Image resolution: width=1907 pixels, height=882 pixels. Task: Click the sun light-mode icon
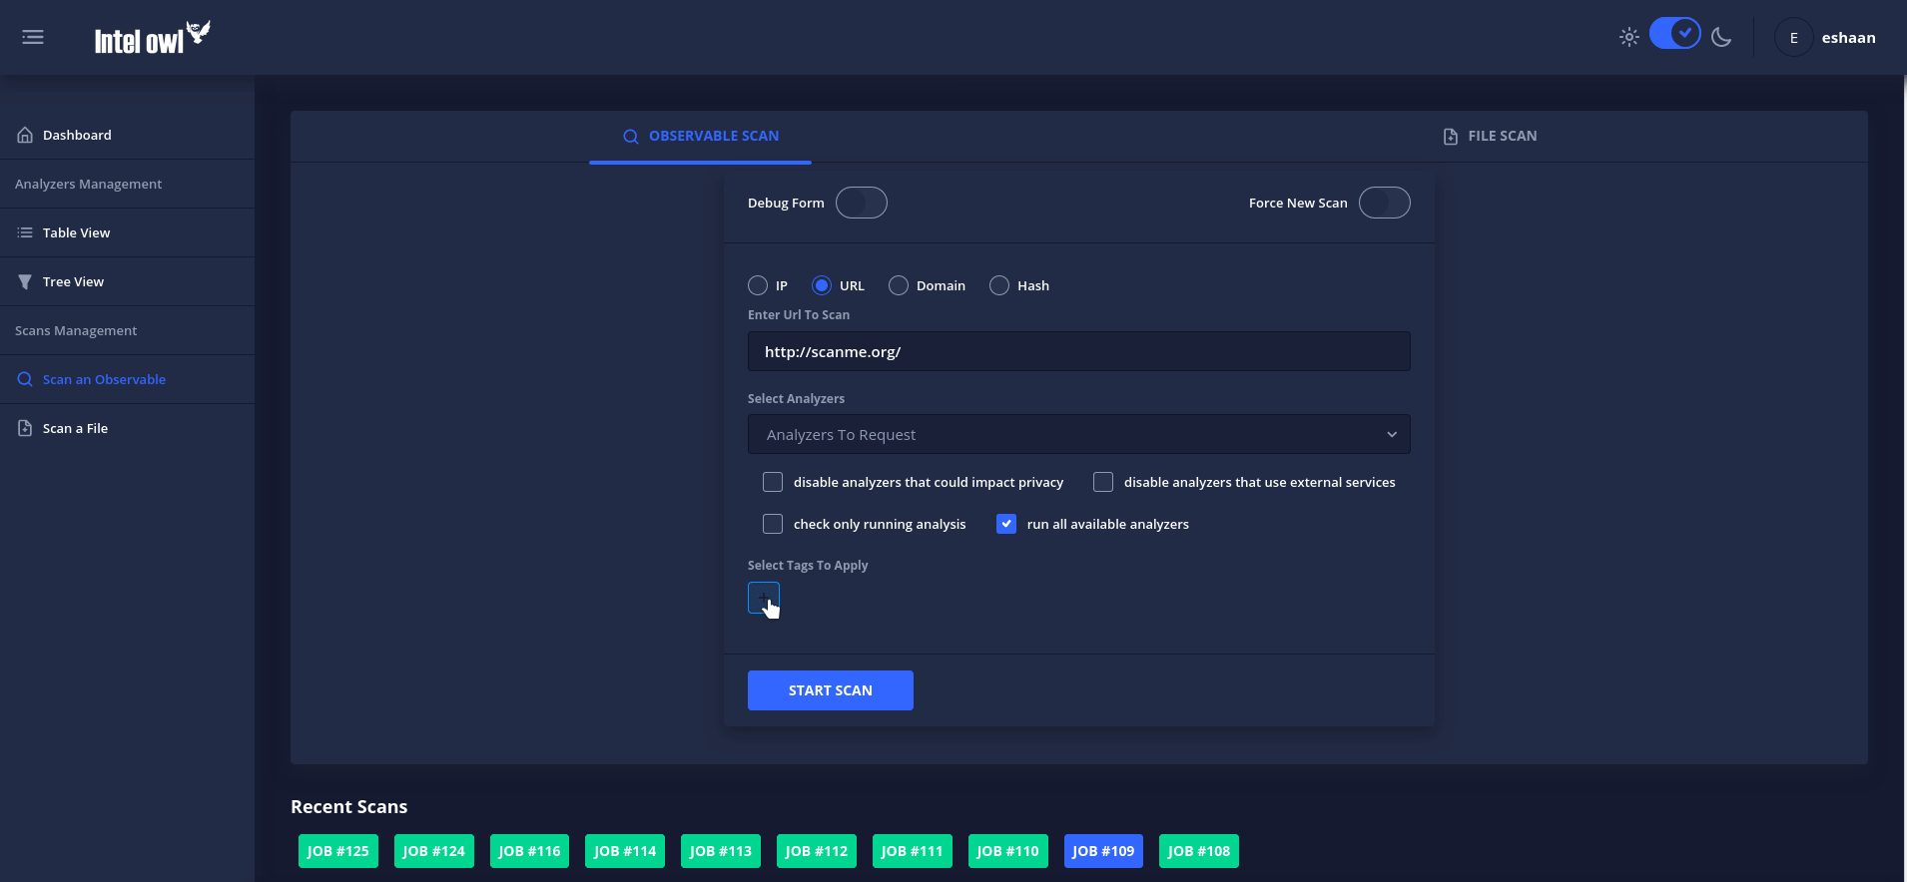coord(1628,38)
